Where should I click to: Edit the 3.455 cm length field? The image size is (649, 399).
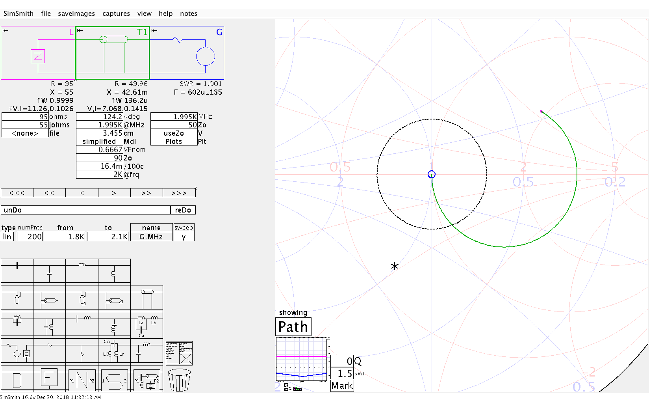(x=99, y=133)
